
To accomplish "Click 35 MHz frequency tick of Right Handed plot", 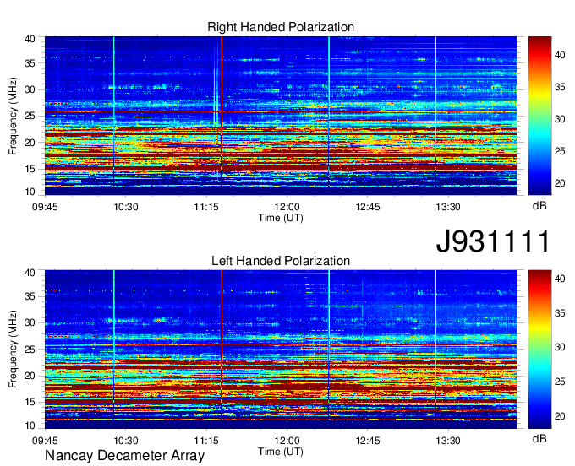I will [x=30, y=63].
